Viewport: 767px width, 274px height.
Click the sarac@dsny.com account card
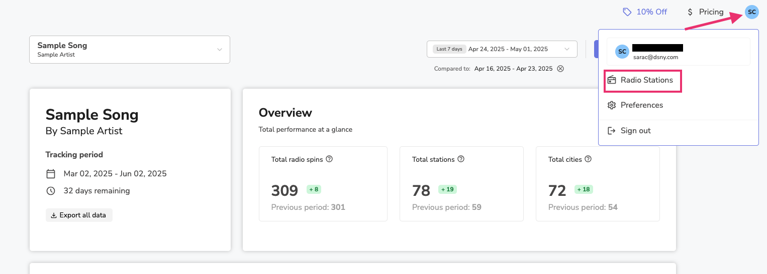pyautogui.click(x=678, y=52)
